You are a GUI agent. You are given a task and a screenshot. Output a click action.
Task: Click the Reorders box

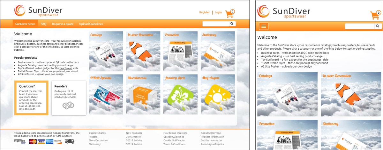[69, 98]
